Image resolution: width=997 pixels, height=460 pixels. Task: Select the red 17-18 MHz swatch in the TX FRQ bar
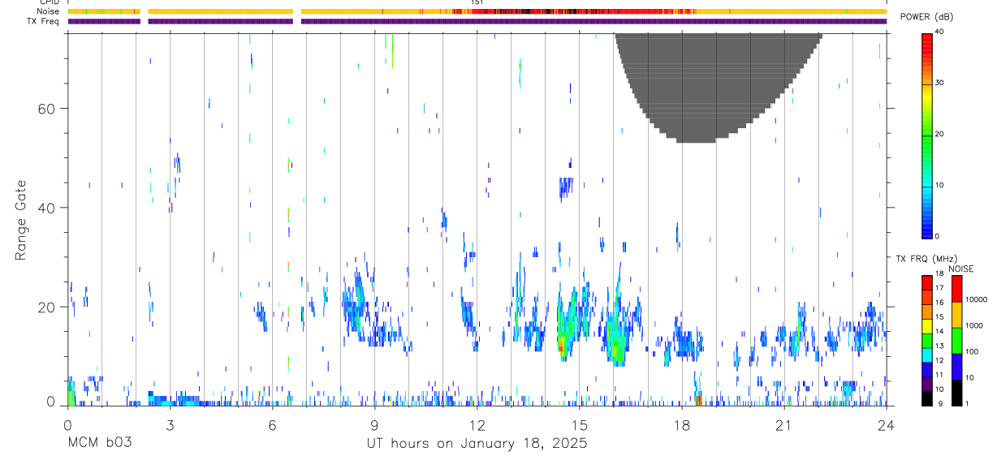[x=927, y=282]
